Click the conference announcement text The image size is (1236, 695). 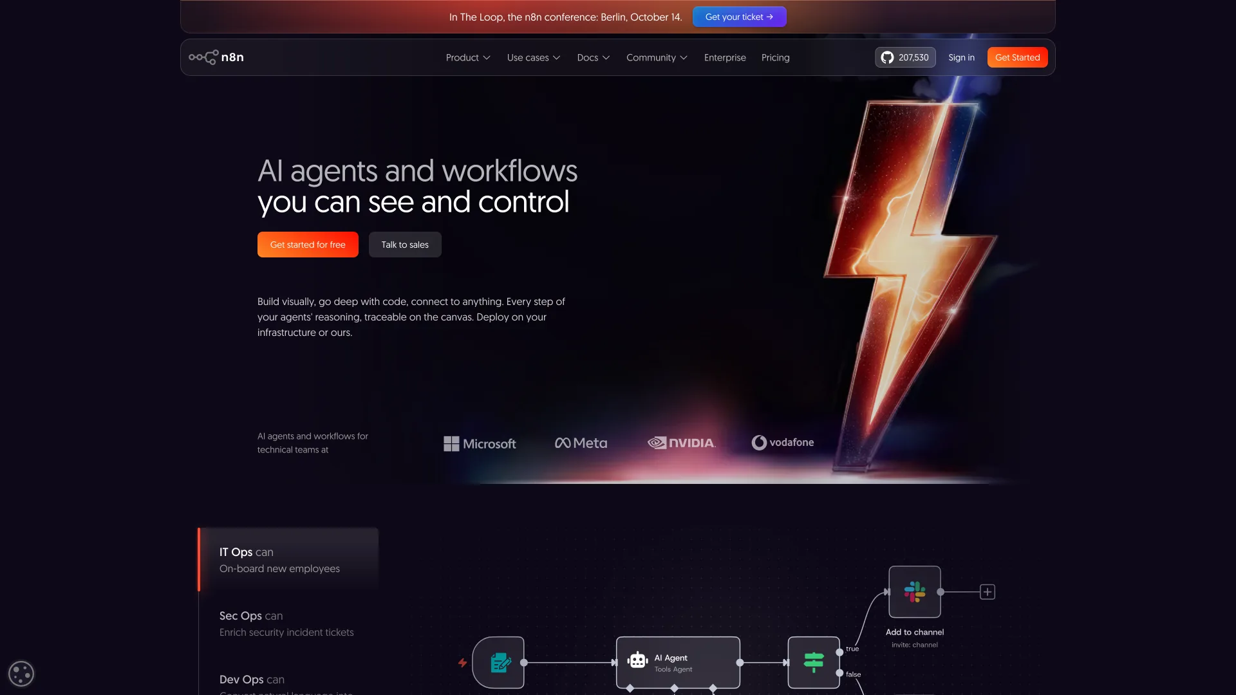coord(566,17)
